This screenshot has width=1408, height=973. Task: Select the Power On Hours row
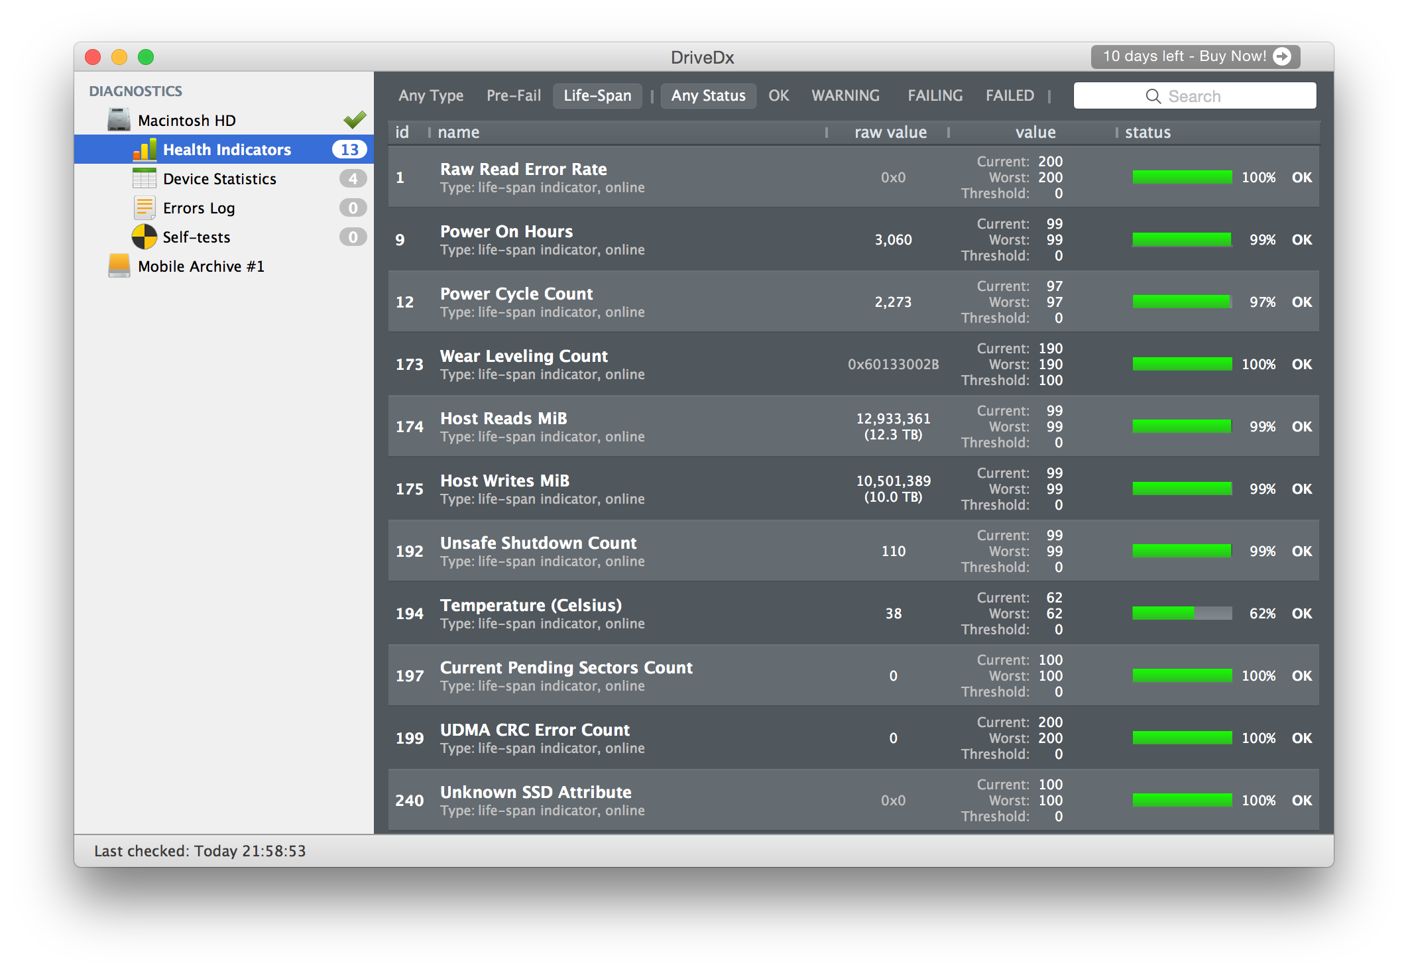coord(854,239)
